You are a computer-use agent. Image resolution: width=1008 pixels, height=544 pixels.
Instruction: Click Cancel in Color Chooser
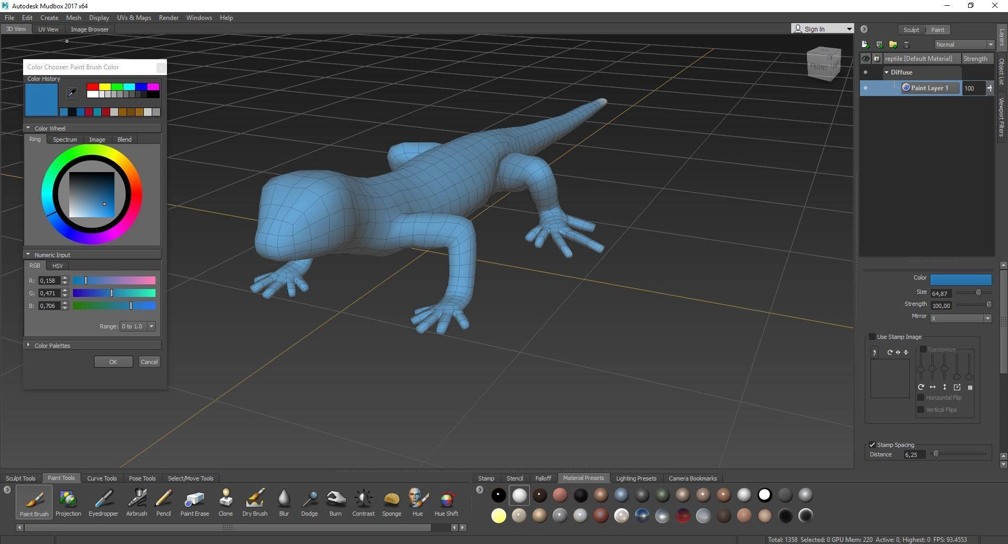tap(149, 362)
